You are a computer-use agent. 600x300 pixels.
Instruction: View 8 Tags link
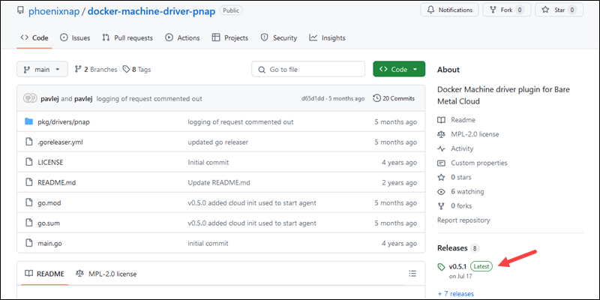tap(136, 69)
